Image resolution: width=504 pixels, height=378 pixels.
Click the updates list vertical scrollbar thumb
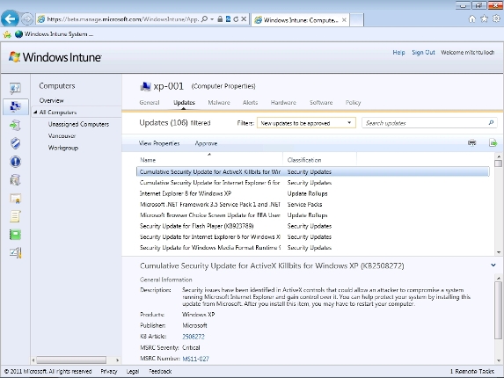tap(498, 164)
